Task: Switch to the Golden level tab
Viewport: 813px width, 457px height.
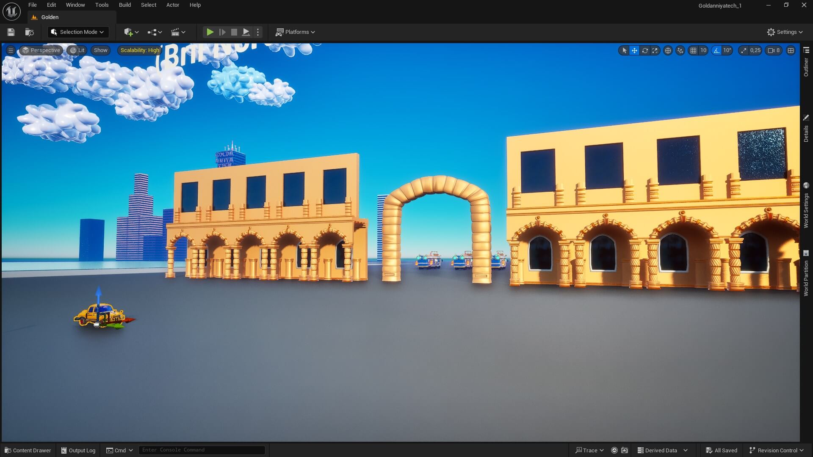Action: click(50, 17)
